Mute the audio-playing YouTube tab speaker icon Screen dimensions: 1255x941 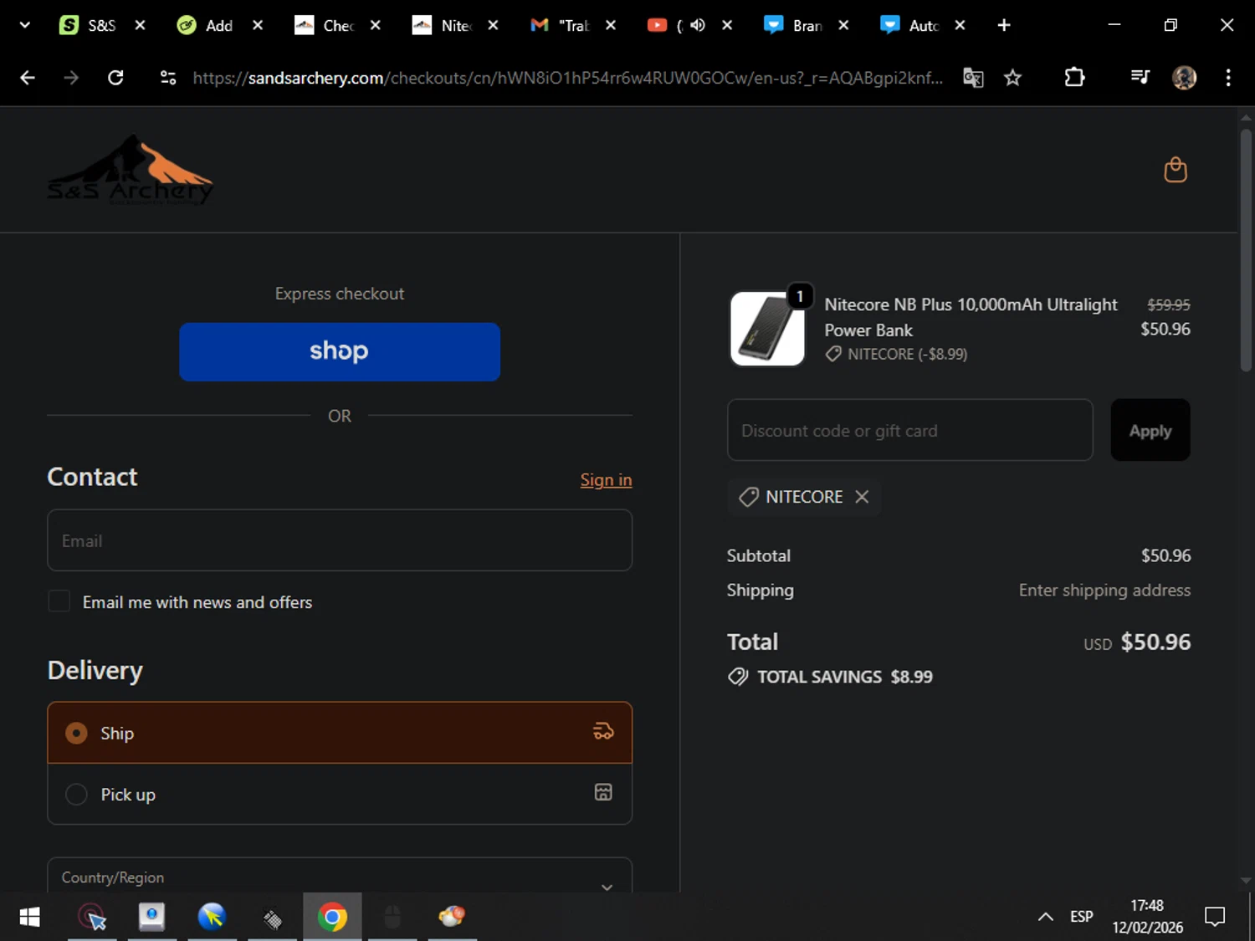pos(697,25)
